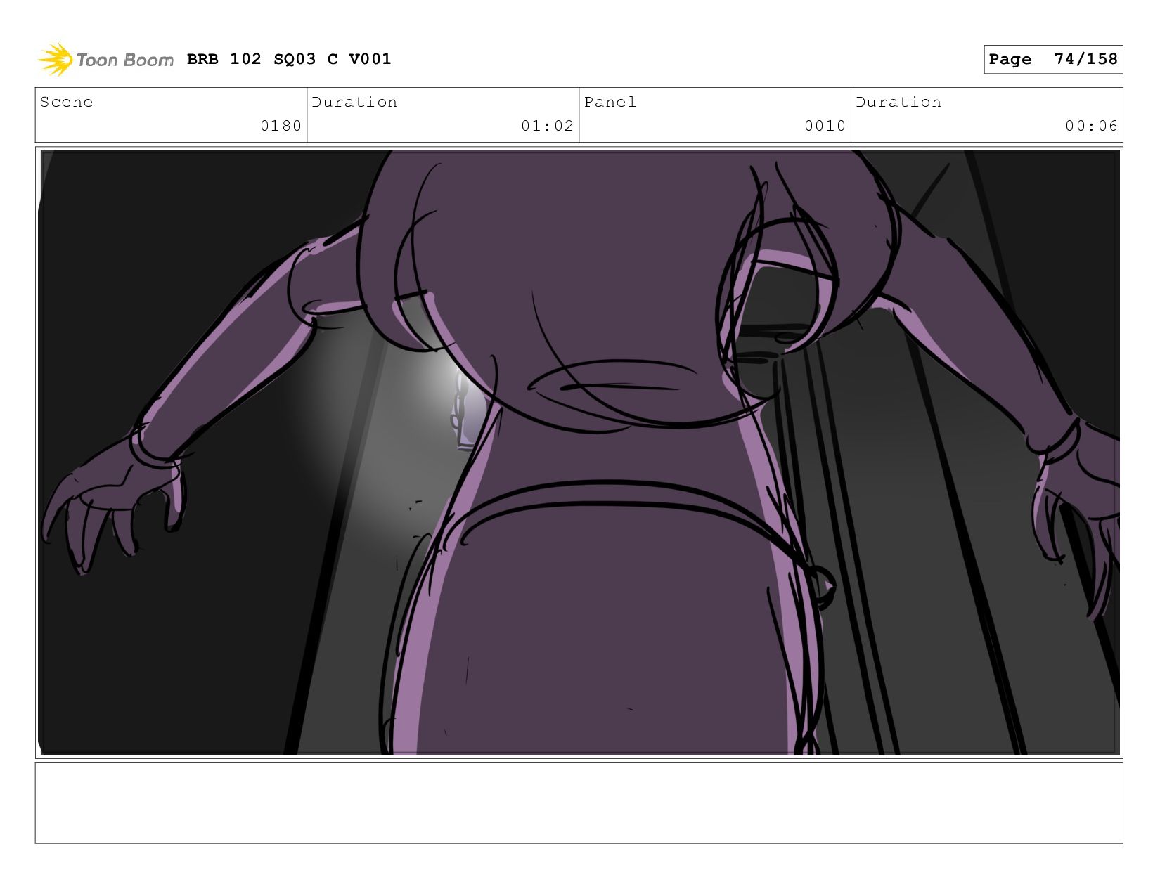Click the Page 74/158 box

coord(1053,59)
